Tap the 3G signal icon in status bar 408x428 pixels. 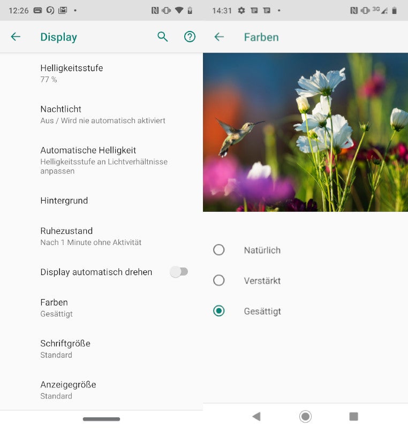pyautogui.click(x=380, y=10)
